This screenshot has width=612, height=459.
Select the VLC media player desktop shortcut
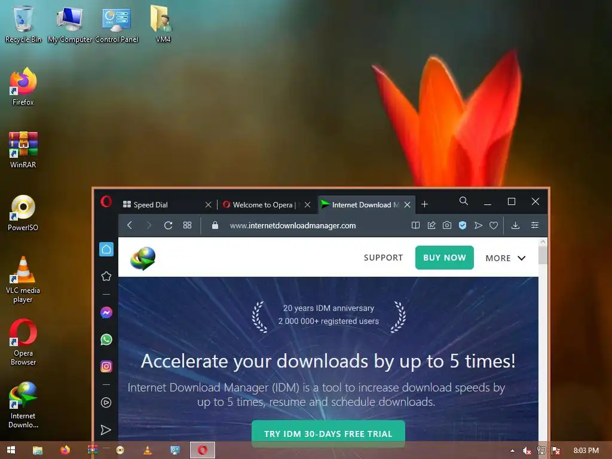(23, 280)
